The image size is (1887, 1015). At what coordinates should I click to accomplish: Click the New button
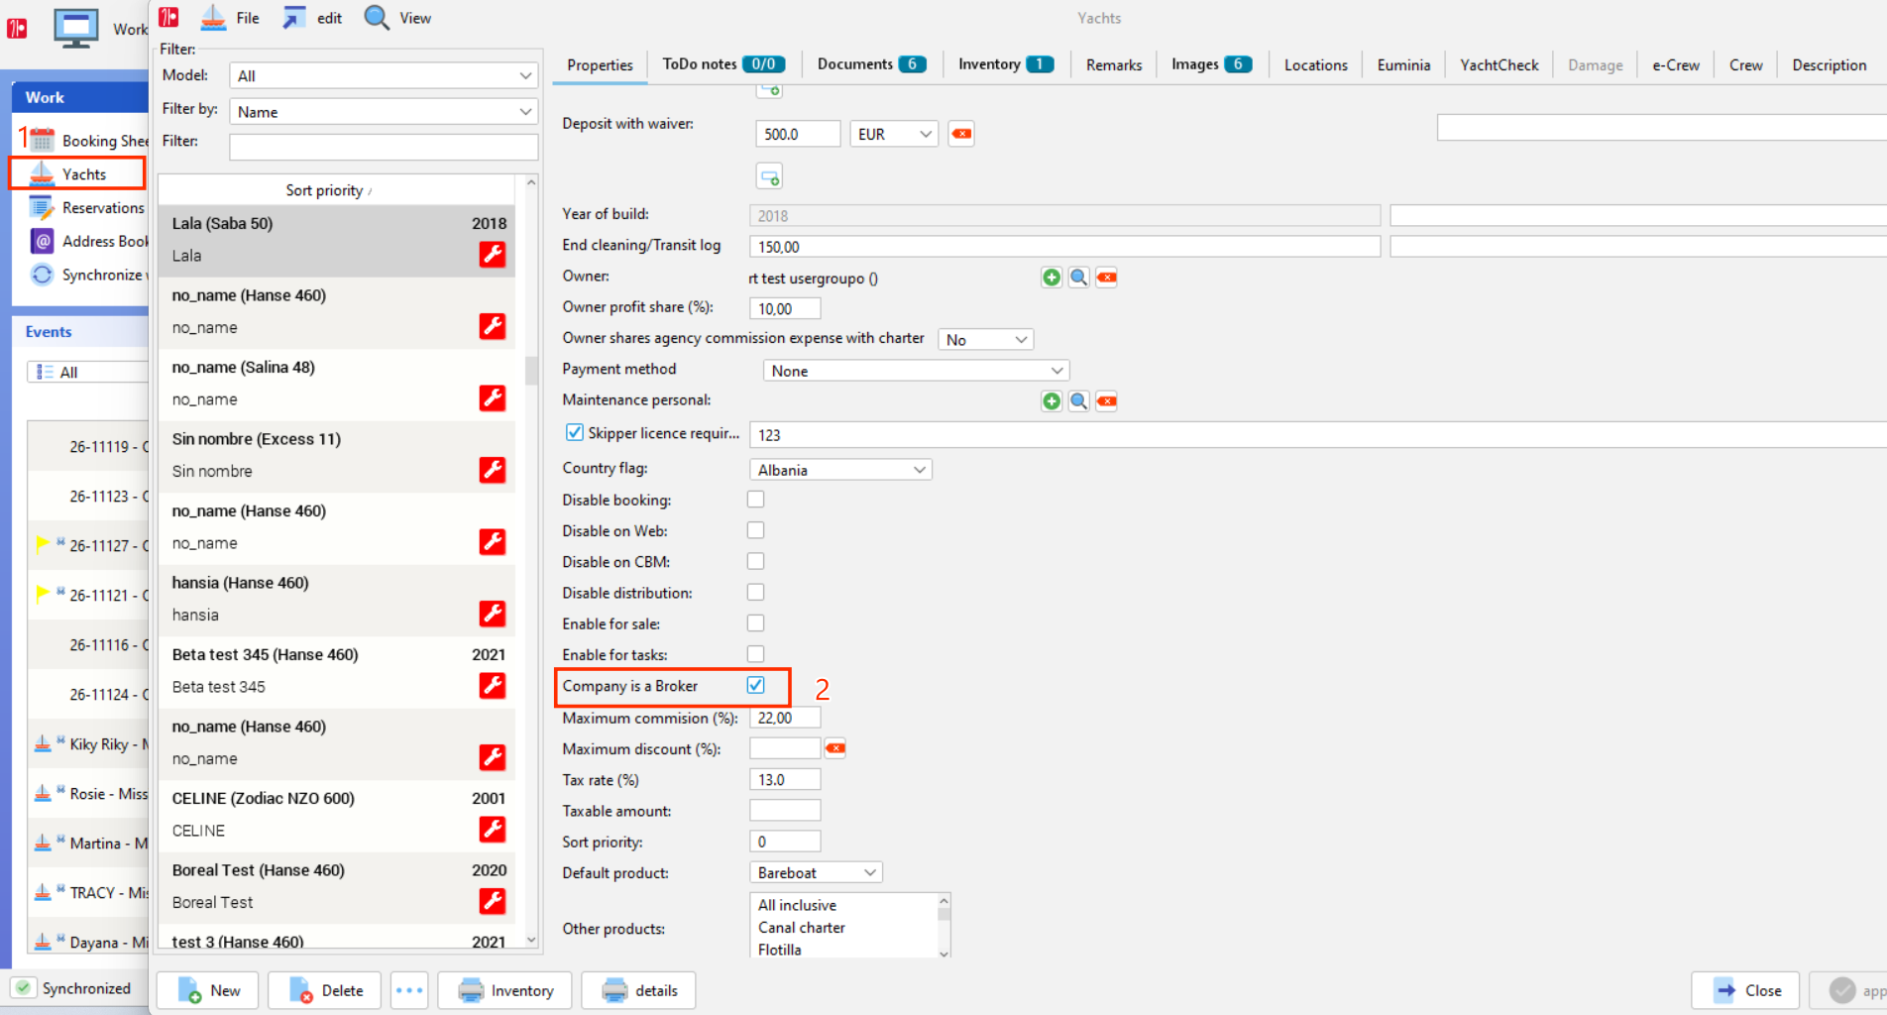[x=209, y=990]
